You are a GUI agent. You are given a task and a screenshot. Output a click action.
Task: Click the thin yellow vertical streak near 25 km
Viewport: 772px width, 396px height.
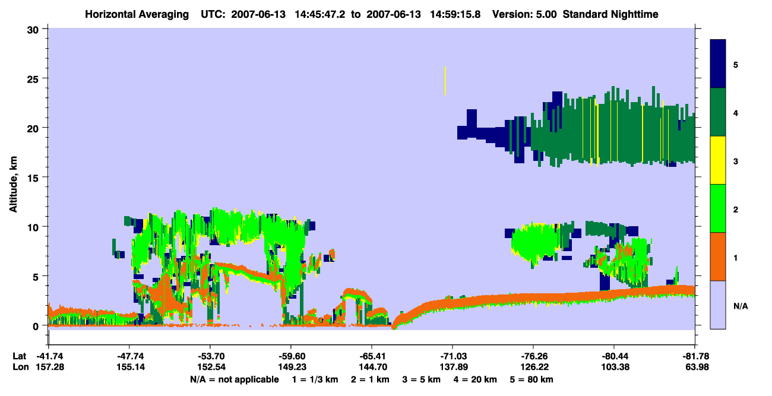tap(445, 81)
